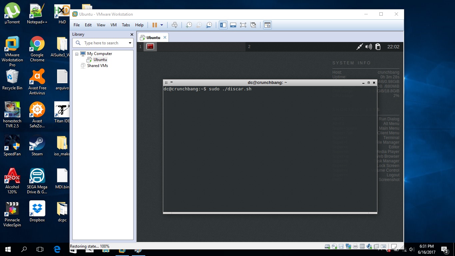Viewport: 455px width, 256px height.
Task: Click the Unity mode toolbar icon
Action: pyautogui.click(x=253, y=25)
